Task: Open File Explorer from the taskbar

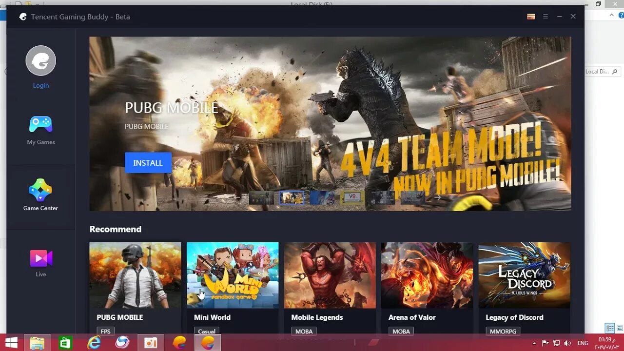Action: (37, 343)
